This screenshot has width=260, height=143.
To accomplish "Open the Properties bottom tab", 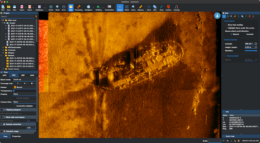I will 17,136.
